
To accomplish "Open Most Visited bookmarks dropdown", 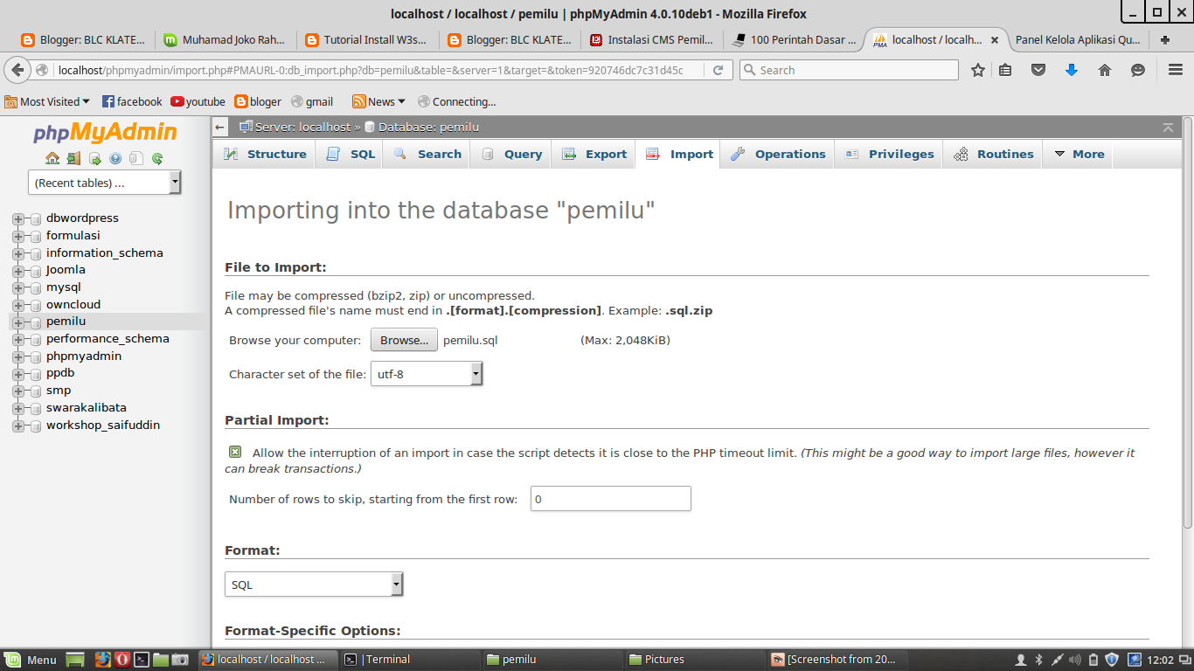I will 47,101.
